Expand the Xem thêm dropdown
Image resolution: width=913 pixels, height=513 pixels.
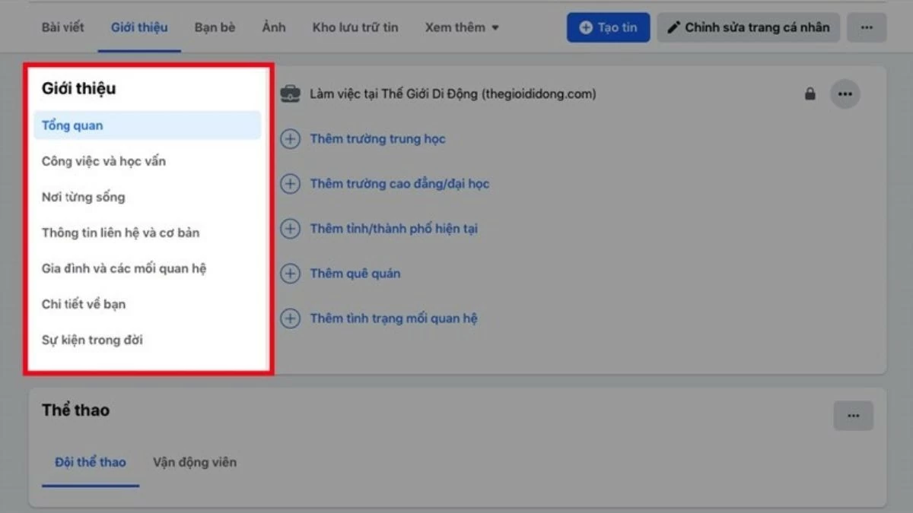pyautogui.click(x=462, y=27)
